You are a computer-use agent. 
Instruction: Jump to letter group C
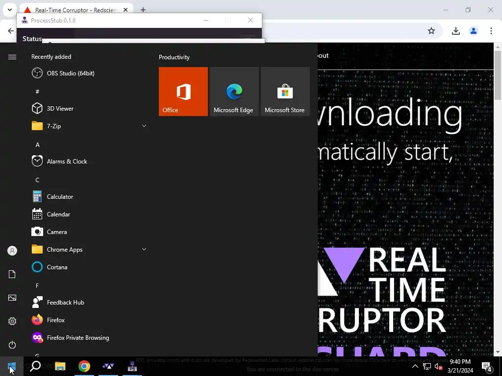(37, 180)
